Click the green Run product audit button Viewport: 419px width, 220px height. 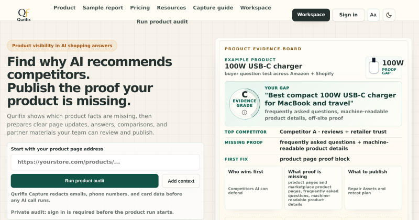tap(84, 181)
